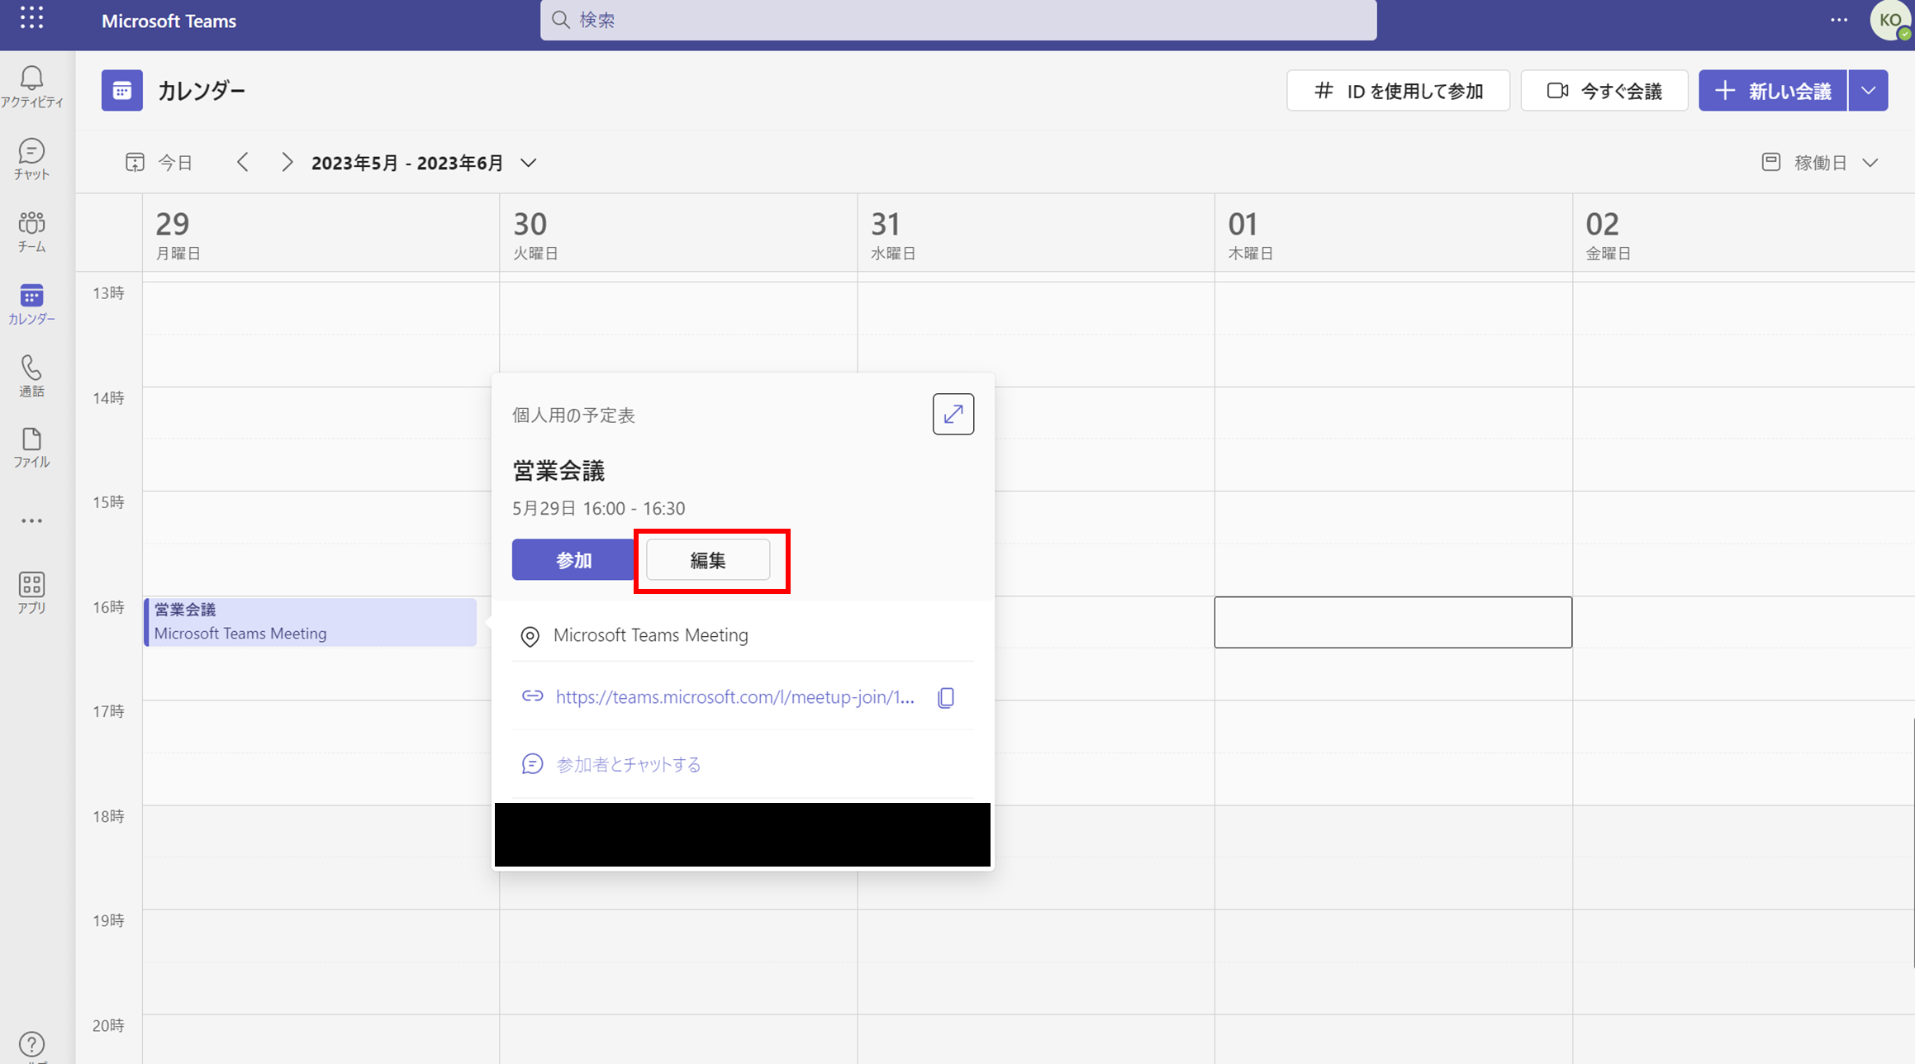Click the calendar header icon next to カレンダー
This screenshot has width=1915, height=1064.
pyautogui.click(x=122, y=90)
